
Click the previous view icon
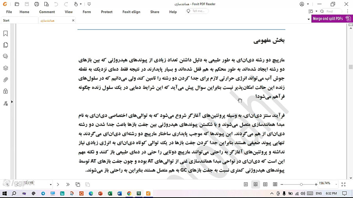(78, 185)
